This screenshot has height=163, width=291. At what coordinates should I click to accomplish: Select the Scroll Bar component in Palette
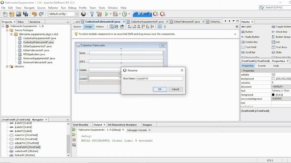tap(249, 53)
